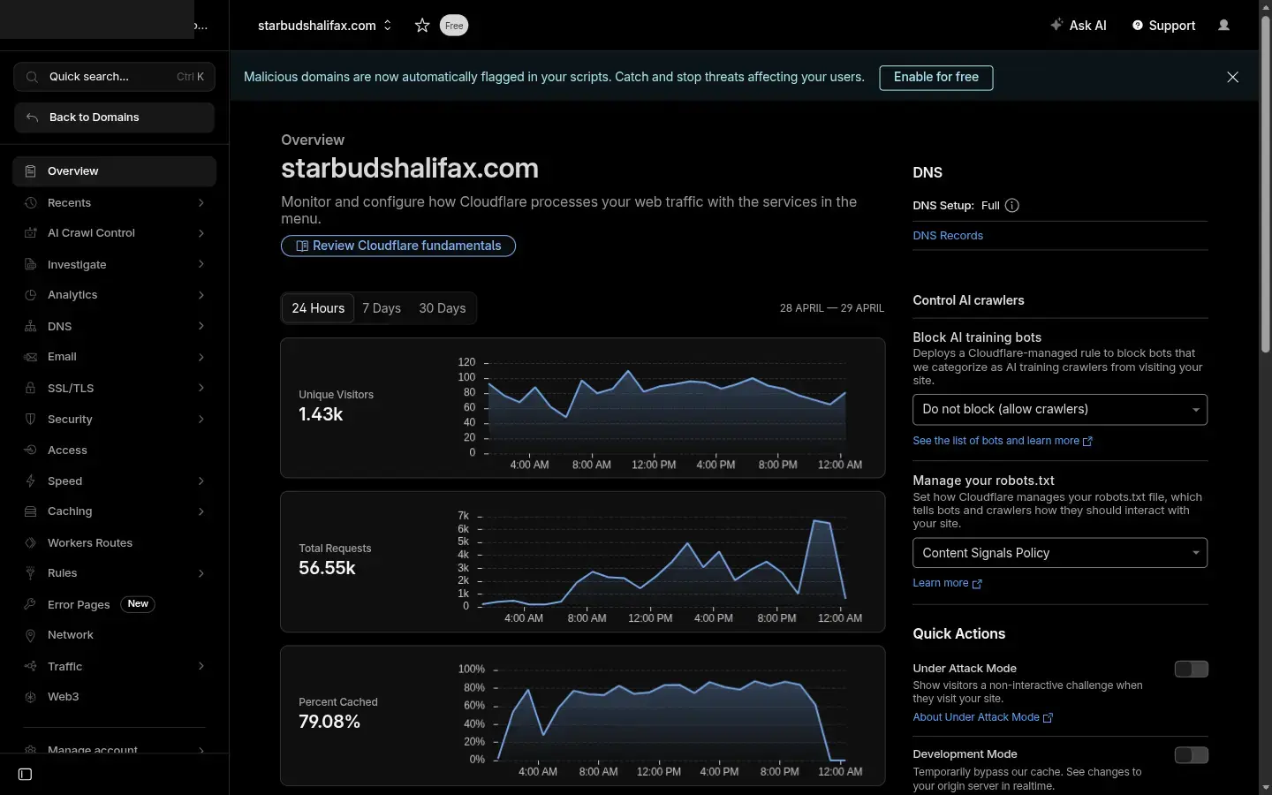Image resolution: width=1272 pixels, height=795 pixels.
Task: Click the Security shield icon
Action: click(29, 420)
